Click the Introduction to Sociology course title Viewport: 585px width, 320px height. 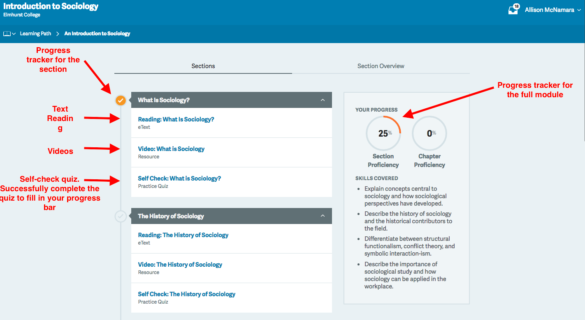pos(51,6)
